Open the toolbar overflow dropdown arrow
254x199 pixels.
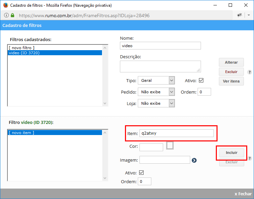pyautogui.click(x=249, y=15)
